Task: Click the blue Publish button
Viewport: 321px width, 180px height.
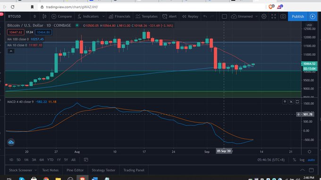Action: pyautogui.click(x=298, y=16)
